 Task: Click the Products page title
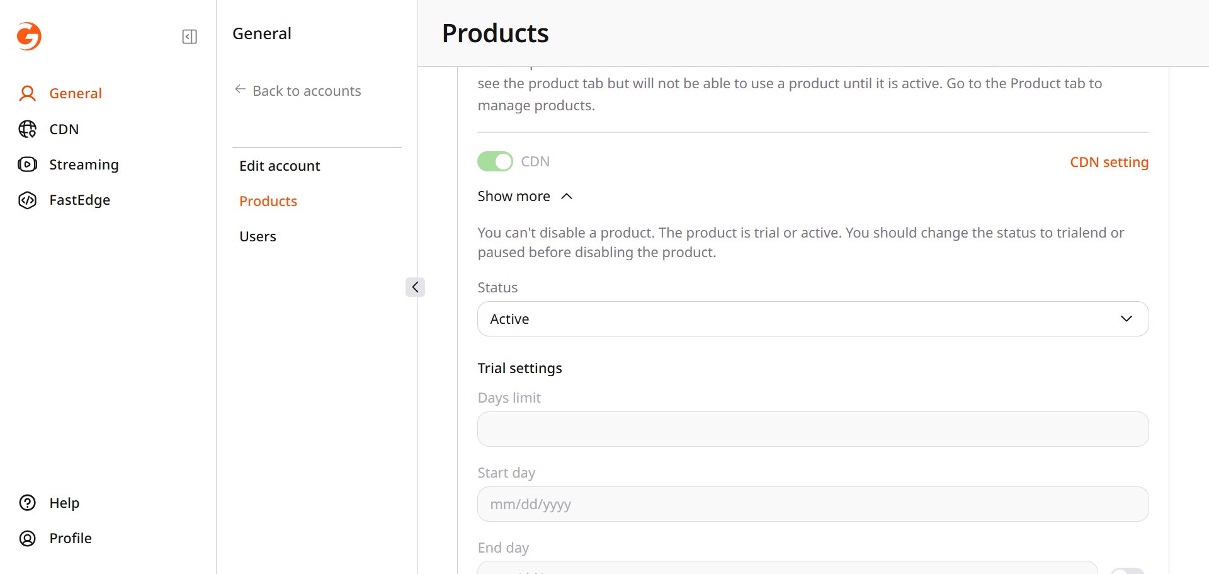pos(496,33)
